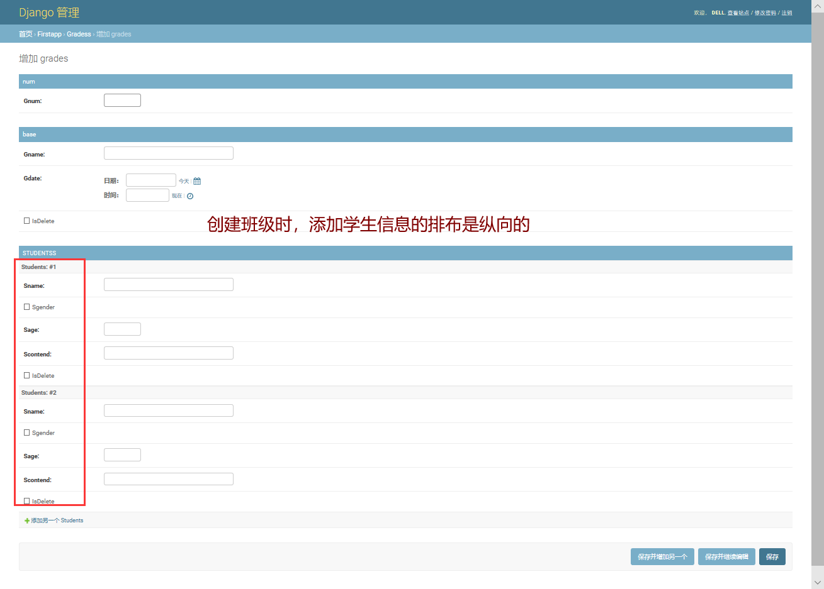Tick the IsDelete checkbox in base section
Image resolution: width=824 pixels, height=589 pixels.
(x=26, y=221)
